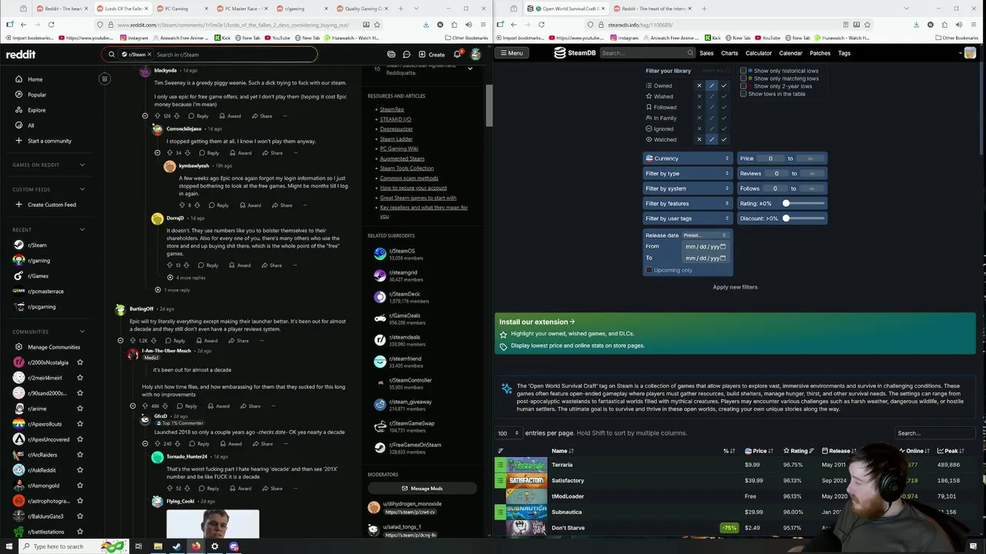Enable Show only historical lows
Viewport: 986px width, 554px height.
point(743,71)
